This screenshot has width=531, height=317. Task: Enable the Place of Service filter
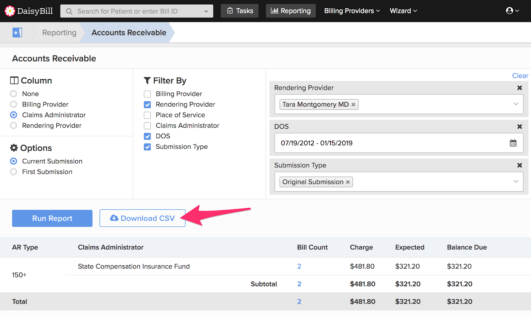tap(147, 115)
